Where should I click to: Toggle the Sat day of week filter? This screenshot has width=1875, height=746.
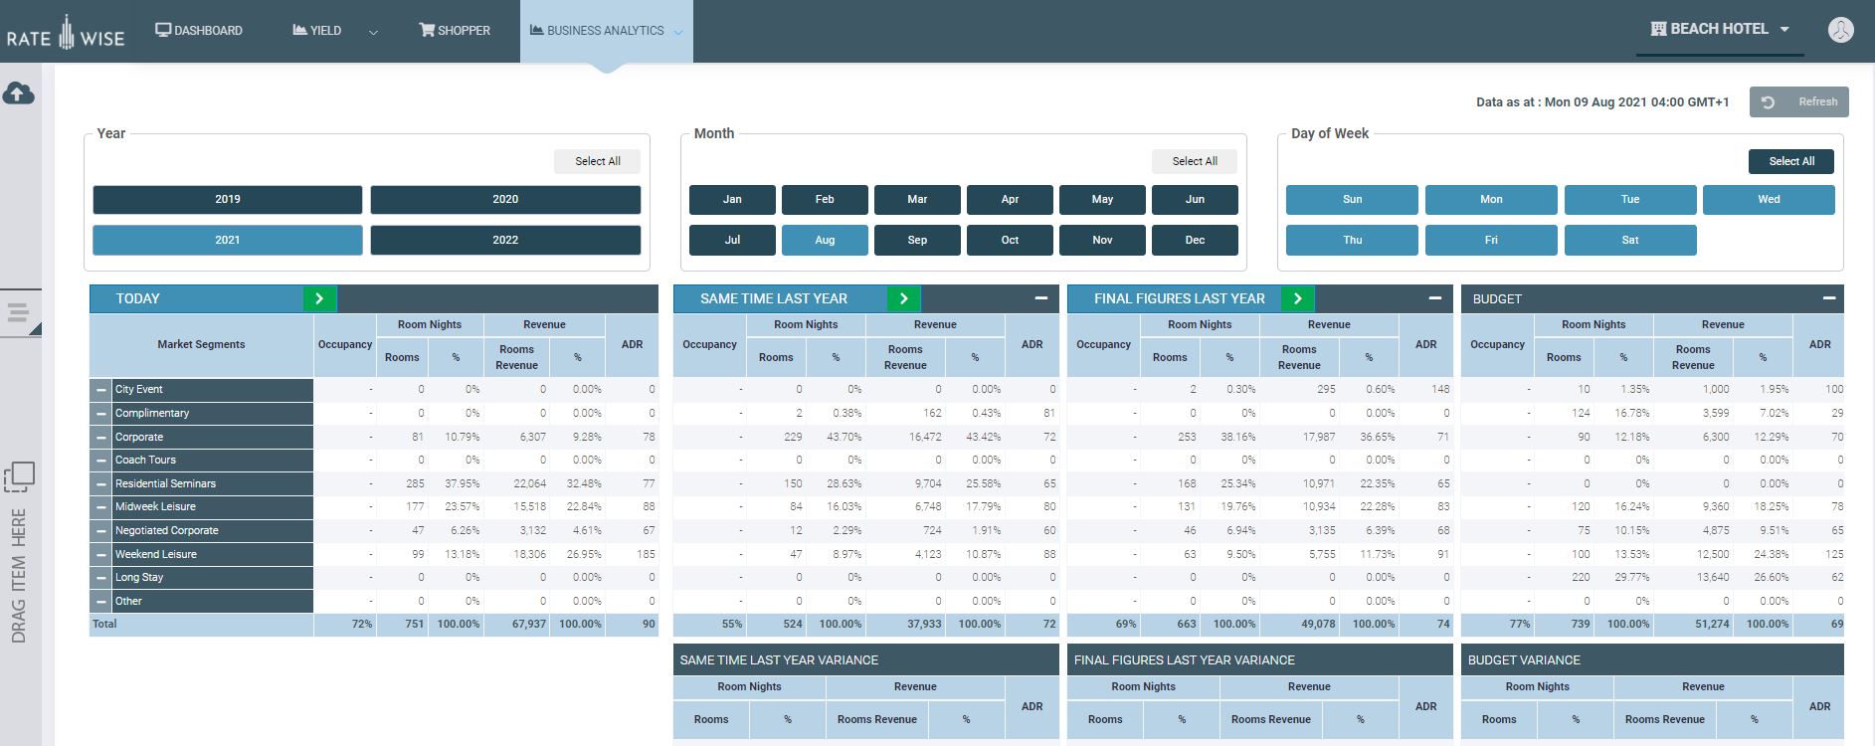point(1629,240)
